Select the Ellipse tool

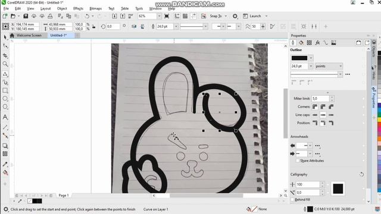point(5,99)
